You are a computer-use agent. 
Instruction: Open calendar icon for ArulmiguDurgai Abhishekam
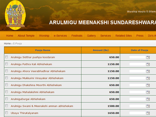tap(148, 99)
